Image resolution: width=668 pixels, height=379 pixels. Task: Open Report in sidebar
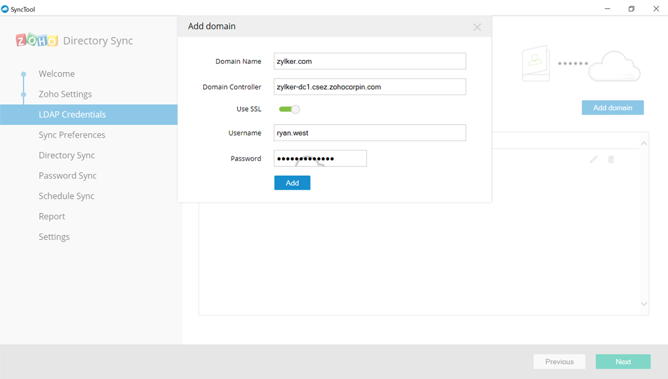(x=52, y=216)
